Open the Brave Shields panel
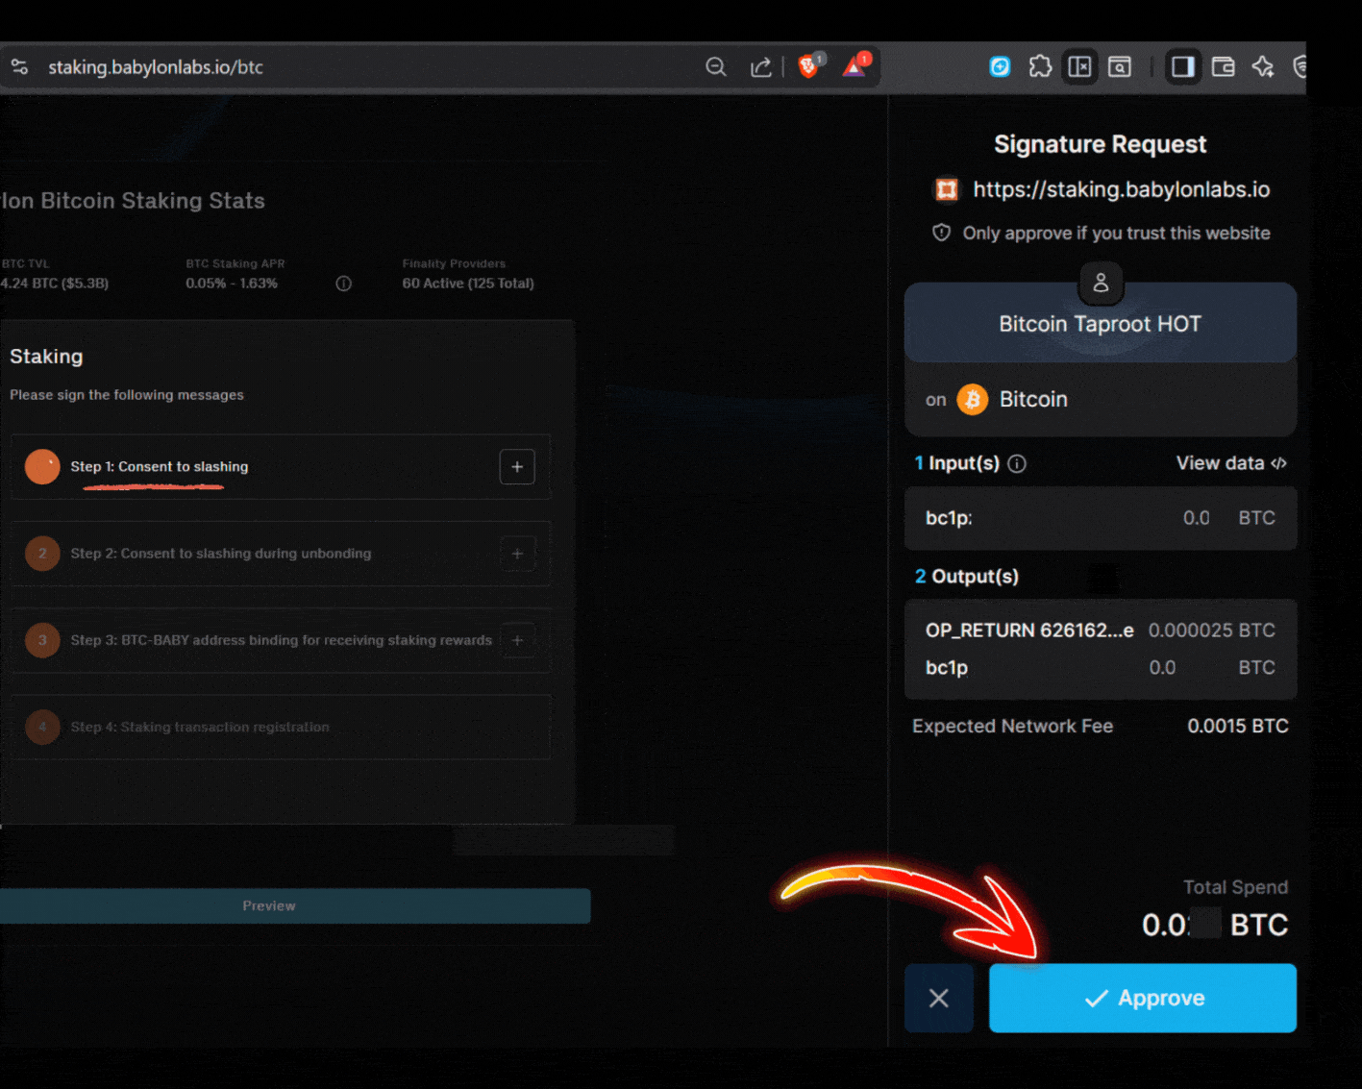The image size is (1362, 1089). coord(810,66)
